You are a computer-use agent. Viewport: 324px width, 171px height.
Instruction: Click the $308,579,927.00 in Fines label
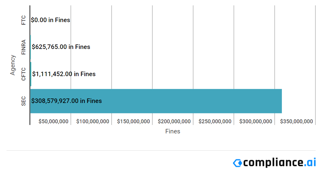click(67, 101)
